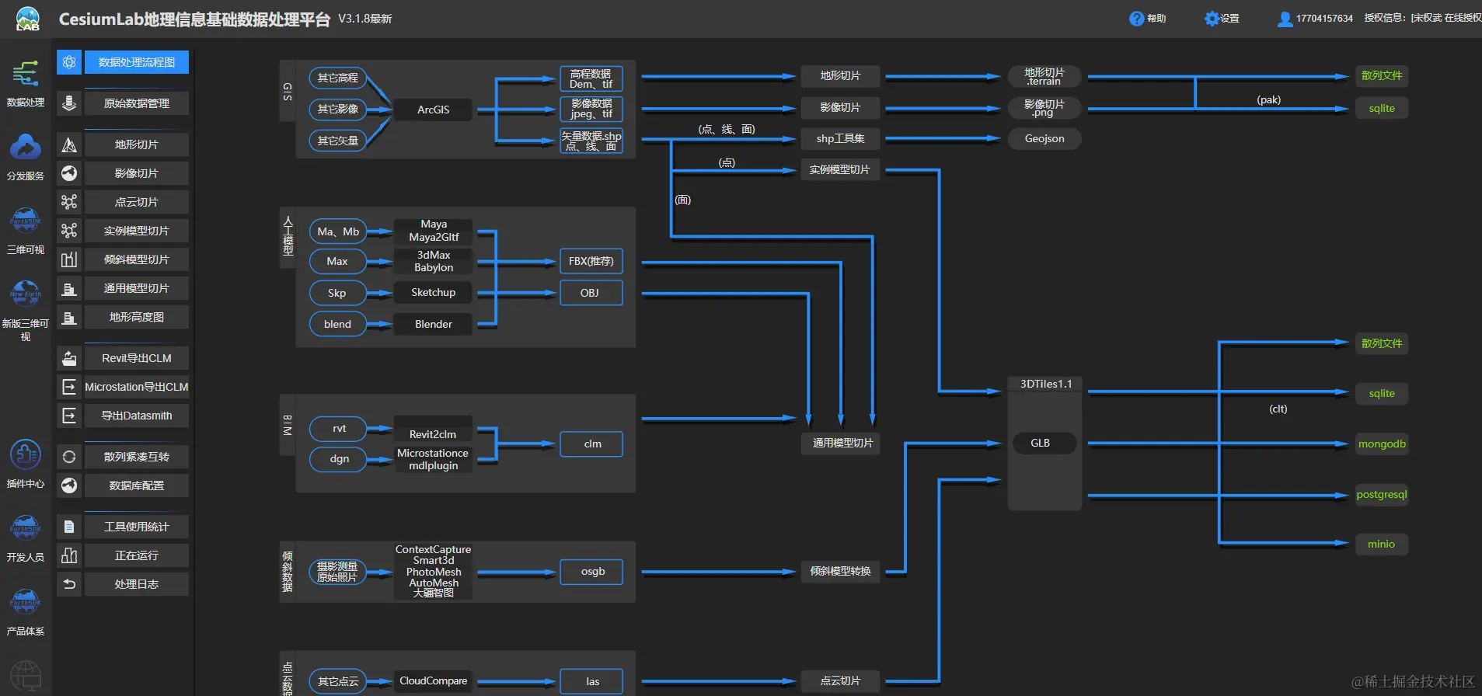Click the mongodb output label

(1382, 444)
